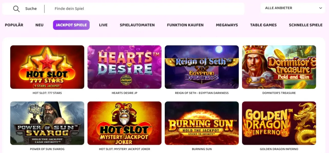Open the Live games tab
The image size is (329, 153).
click(x=103, y=25)
